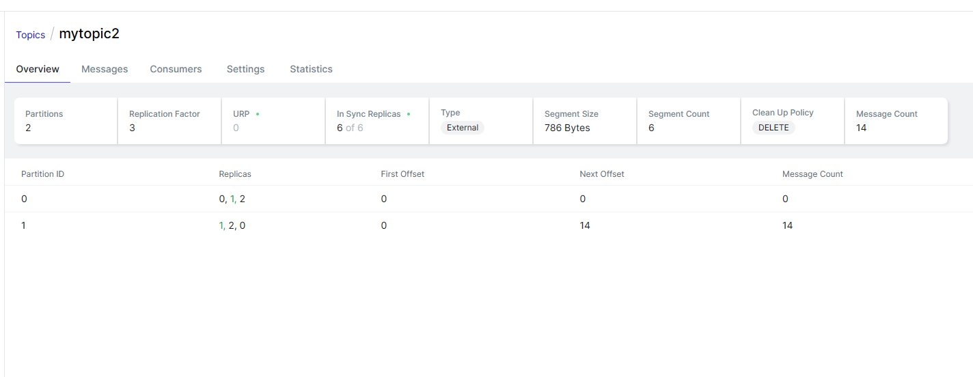Click the mytopic2 page heading
Screen dimensions: 973x377
90,33
